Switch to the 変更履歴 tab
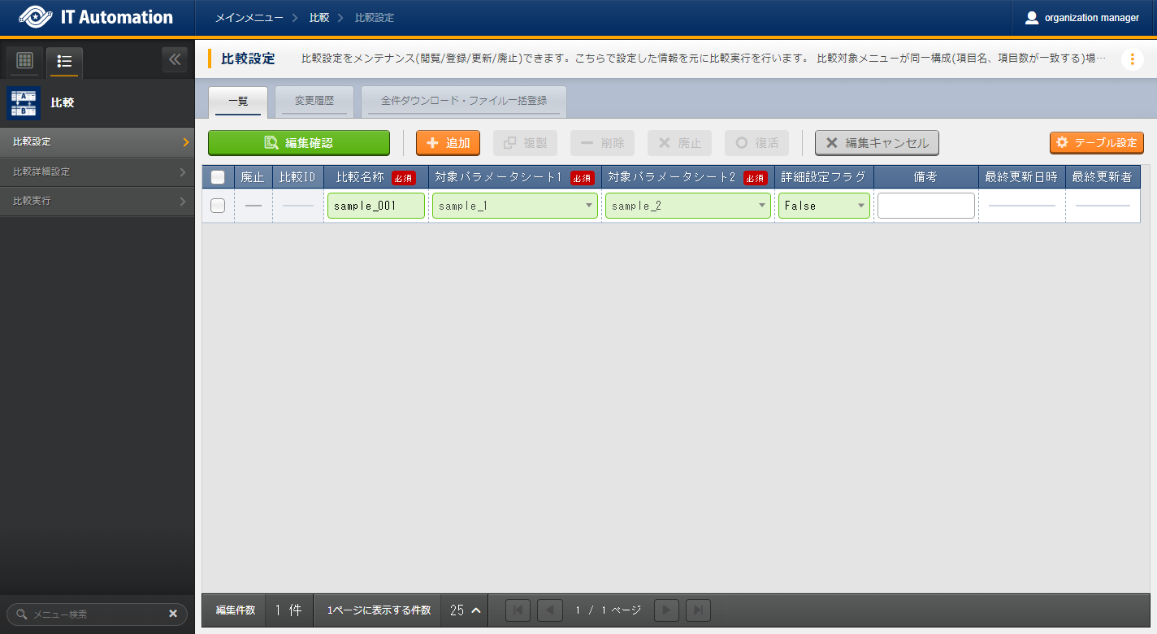Image resolution: width=1157 pixels, height=634 pixels. click(x=314, y=102)
